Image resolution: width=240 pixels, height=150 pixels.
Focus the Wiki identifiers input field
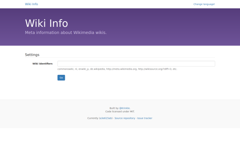[x=136, y=64]
